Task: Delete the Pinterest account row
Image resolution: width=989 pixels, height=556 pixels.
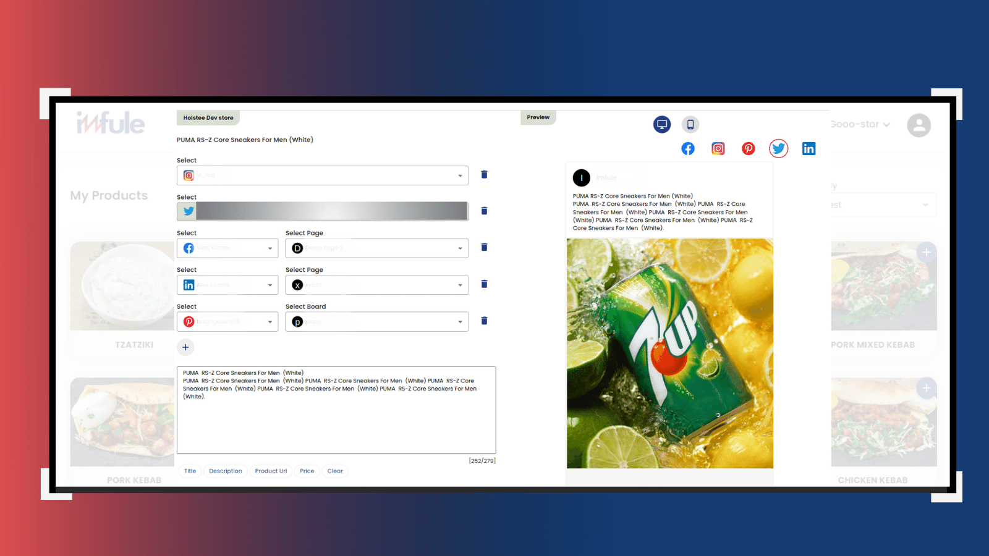Action: point(484,321)
